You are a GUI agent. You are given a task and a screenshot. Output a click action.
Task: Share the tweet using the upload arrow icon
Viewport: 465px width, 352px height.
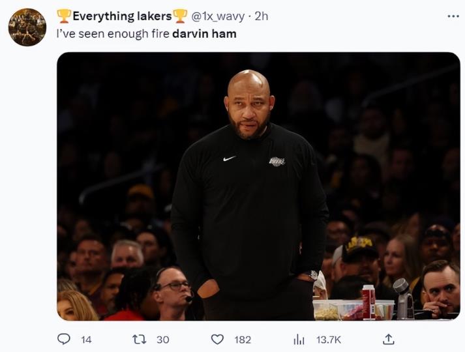pos(388,339)
